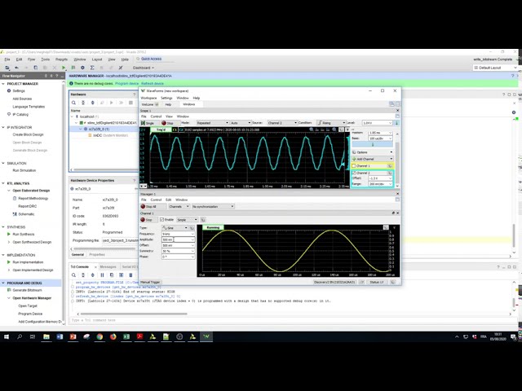The image size is (522, 391).
Task: Click the Windows Start button
Action: (x=7, y=336)
